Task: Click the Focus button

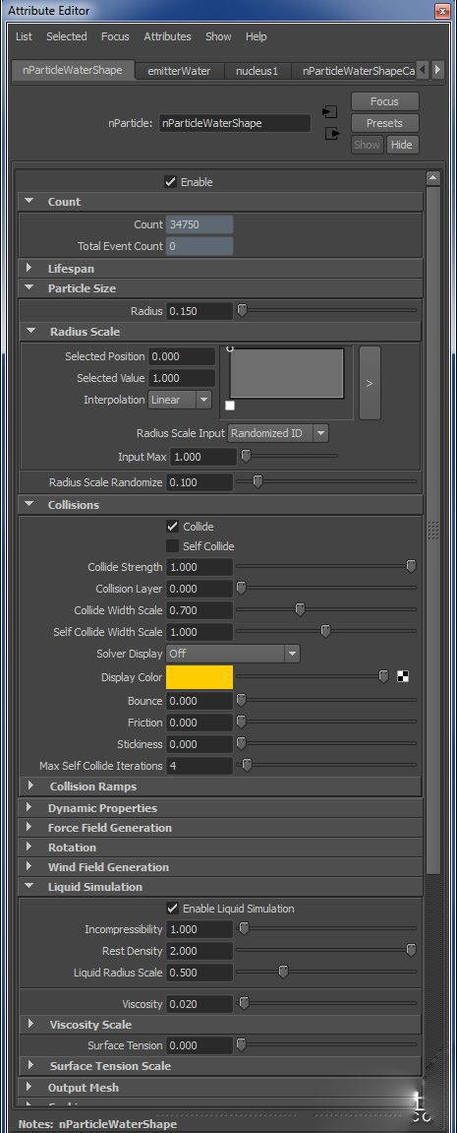Action: 385,101
